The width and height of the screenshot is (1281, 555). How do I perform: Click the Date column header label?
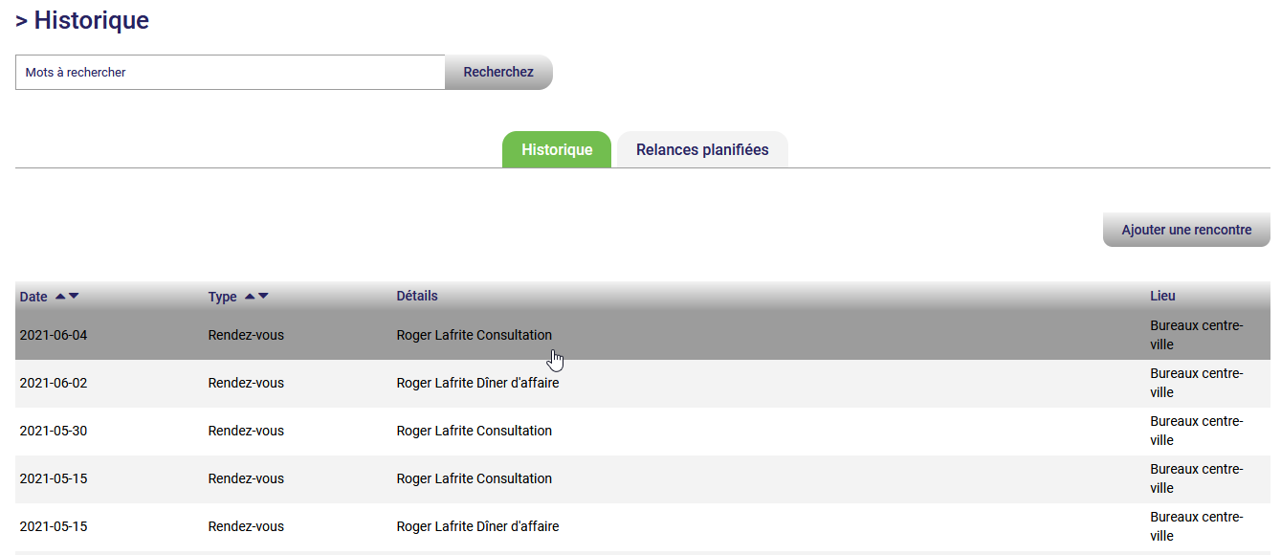33,297
